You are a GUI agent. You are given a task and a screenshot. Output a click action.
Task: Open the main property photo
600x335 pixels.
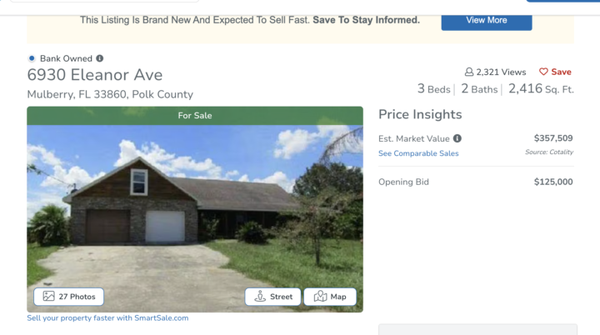(195, 208)
